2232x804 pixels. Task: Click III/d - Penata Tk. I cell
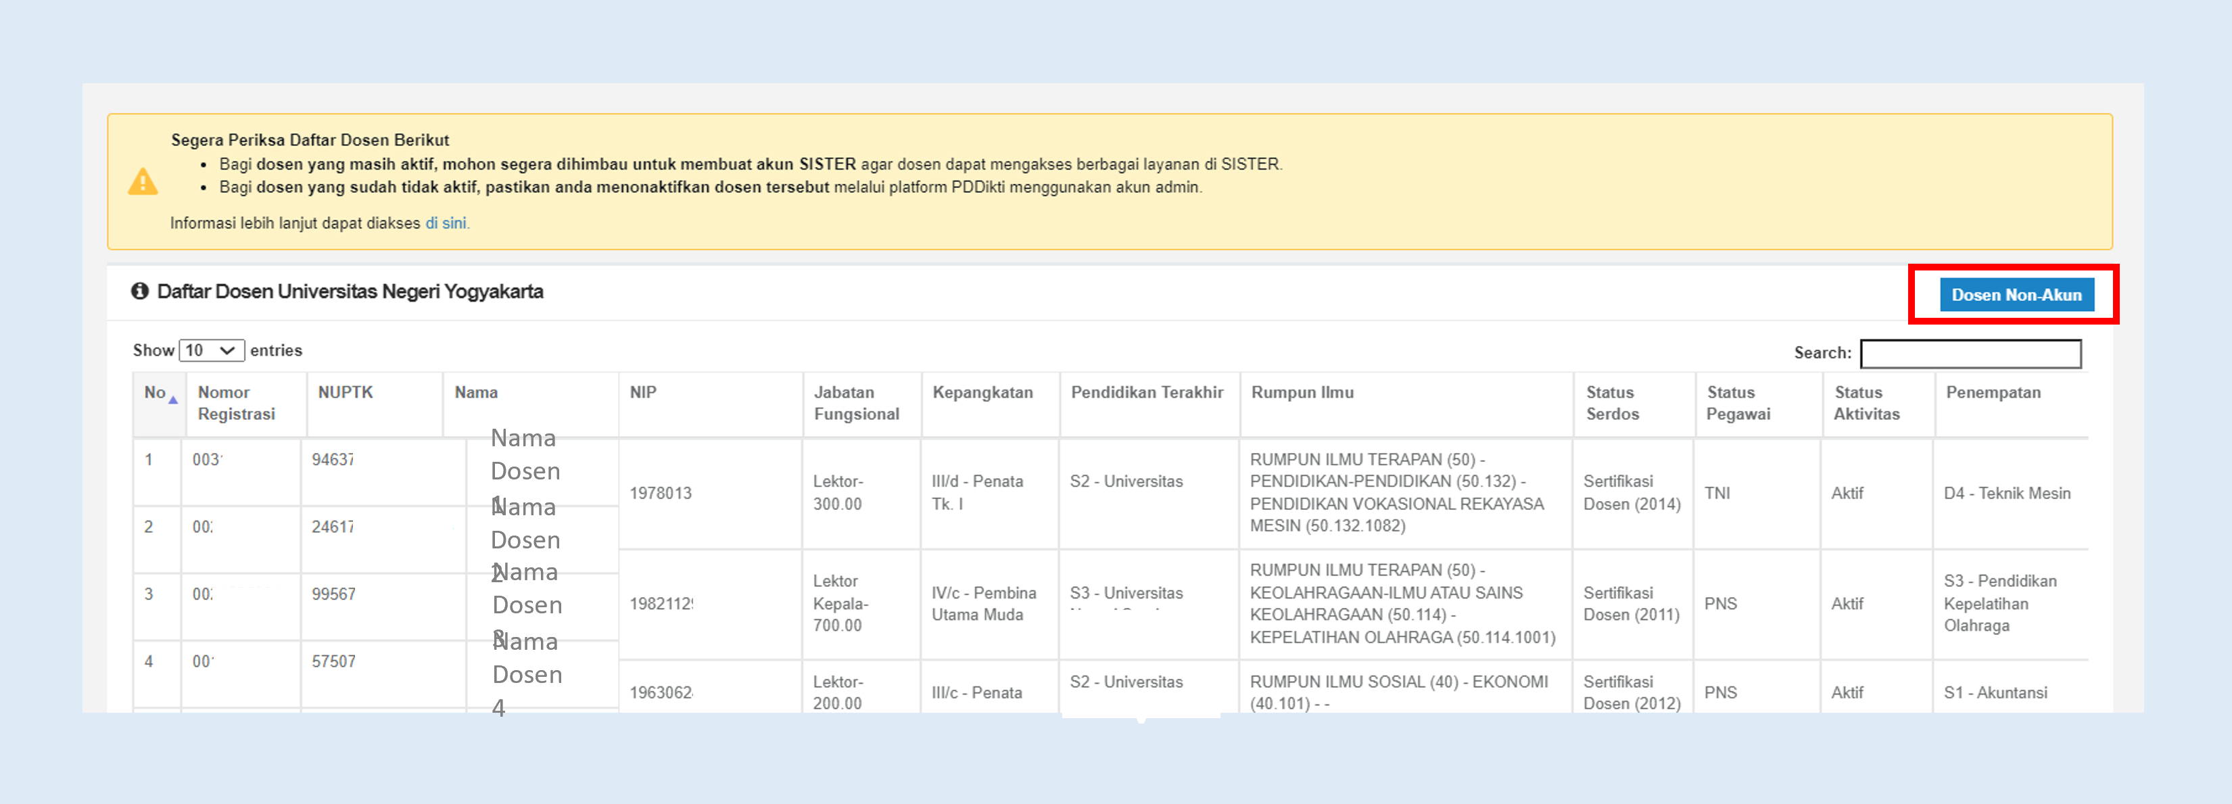tap(989, 493)
